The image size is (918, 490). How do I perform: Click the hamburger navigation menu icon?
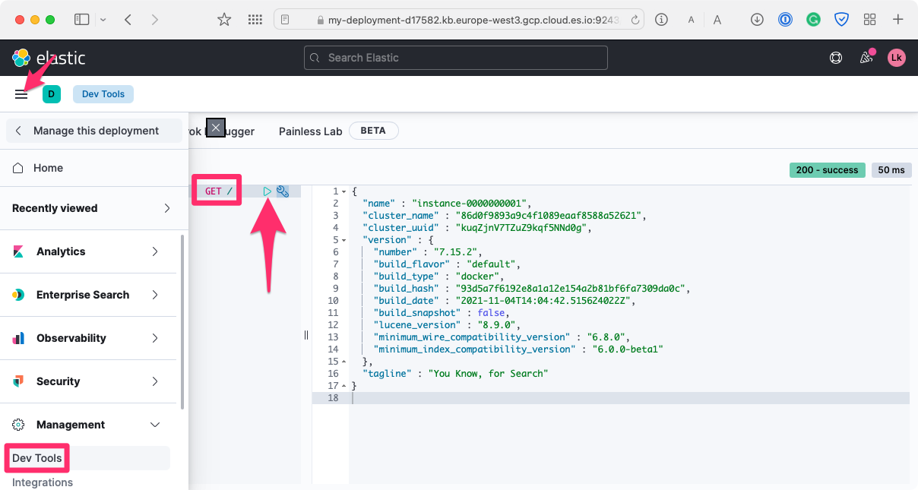tap(21, 94)
